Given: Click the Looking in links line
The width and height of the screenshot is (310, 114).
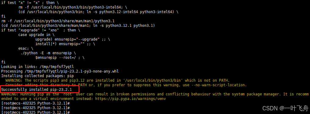Looking at the screenshot, I should coord(38,66).
